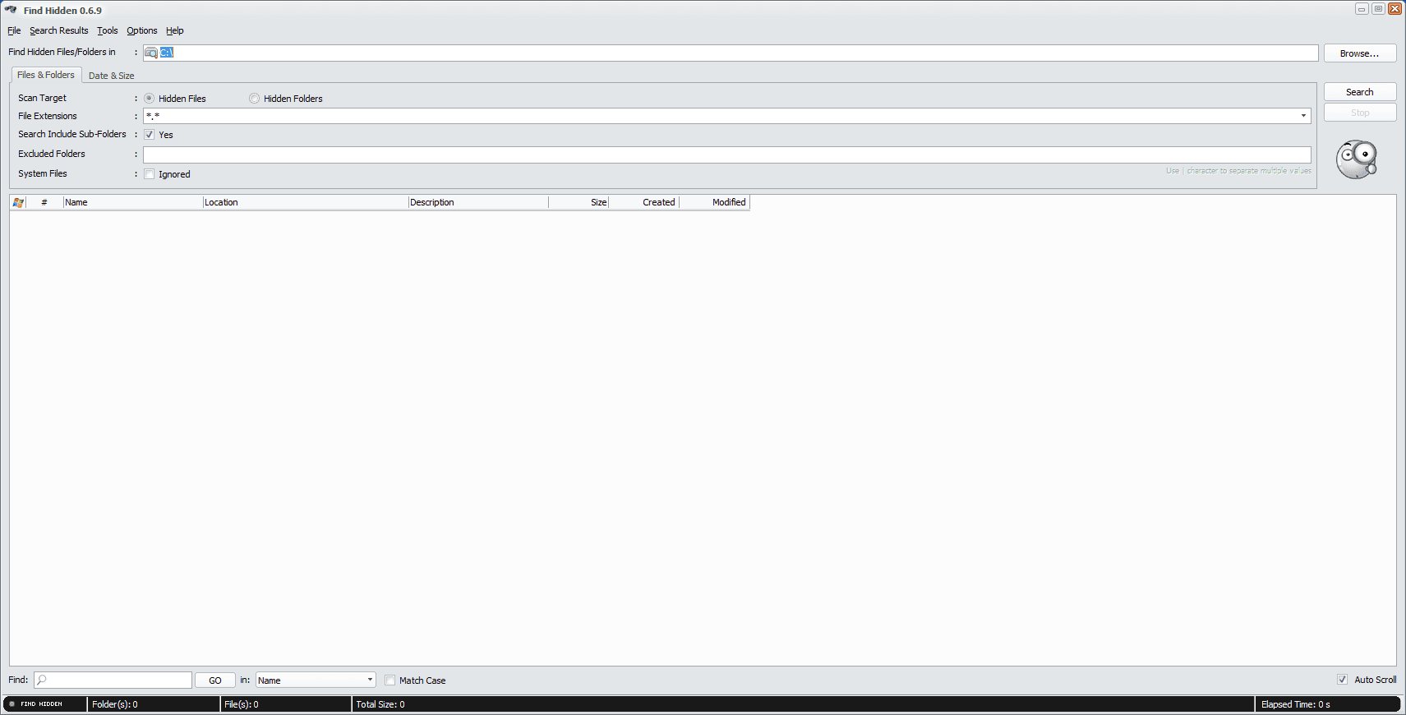The width and height of the screenshot is (1406, 715).
Task: Click the separator hint text under Excluded Folders
Action: click(x=1238, y=171)
